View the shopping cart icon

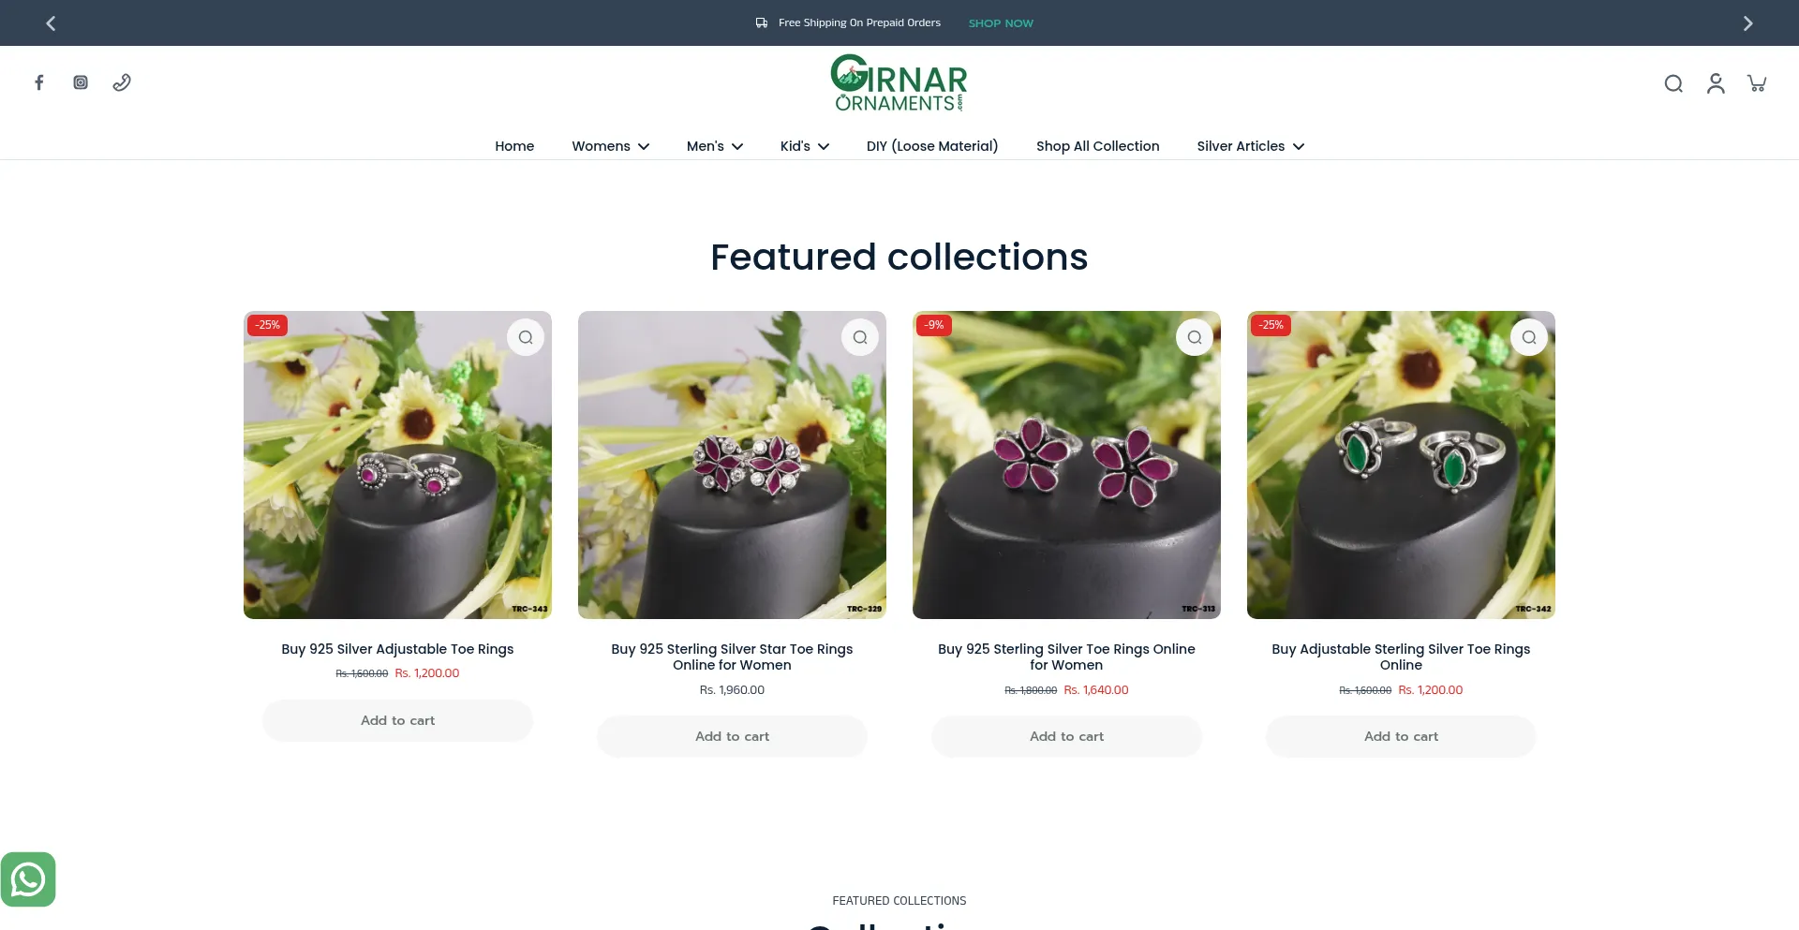pyautogui.click(x=1757, y=83)
